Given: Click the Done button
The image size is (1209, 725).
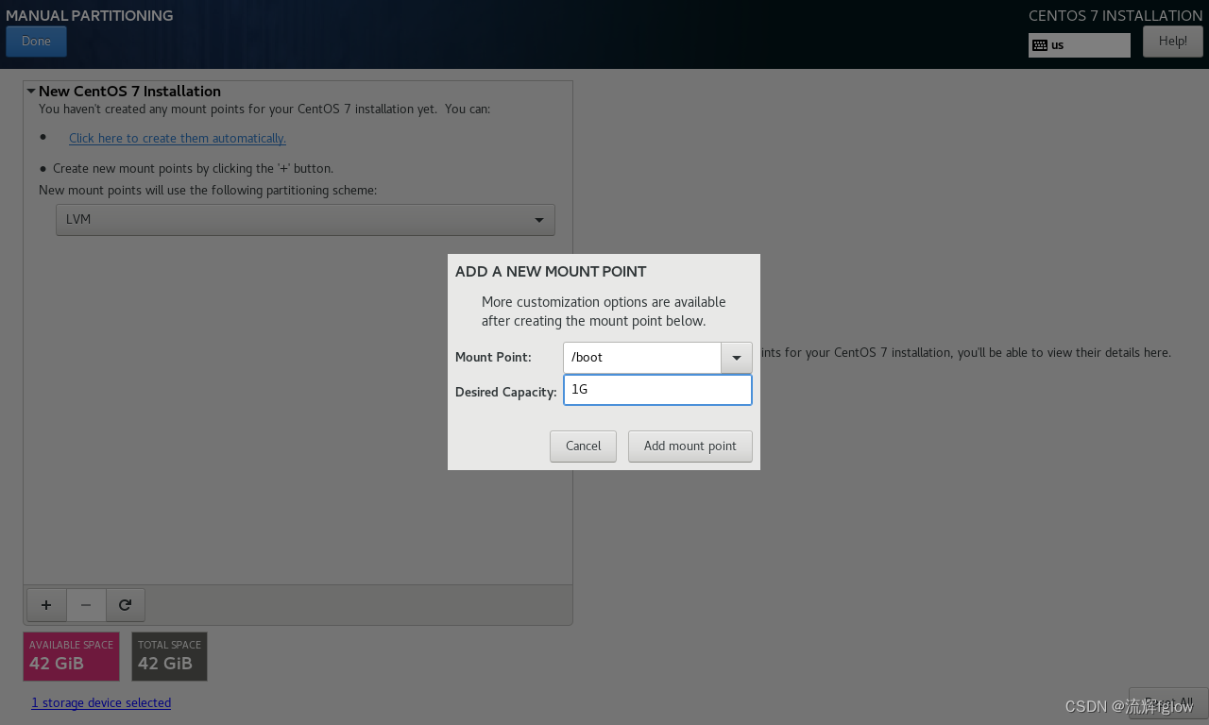Looking at the screenshot, I should coord(36,42).
